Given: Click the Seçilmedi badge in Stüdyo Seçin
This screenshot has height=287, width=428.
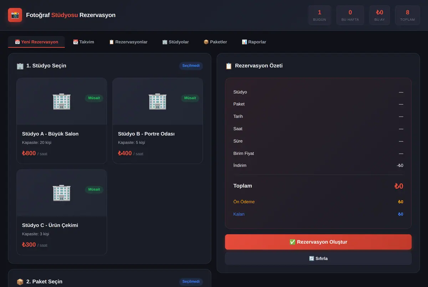Looking at the screenshot, I should coord(191,66).
